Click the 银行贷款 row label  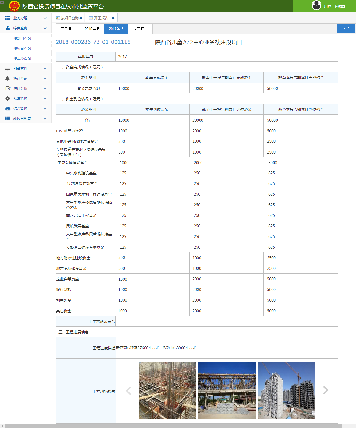point(64,290)
